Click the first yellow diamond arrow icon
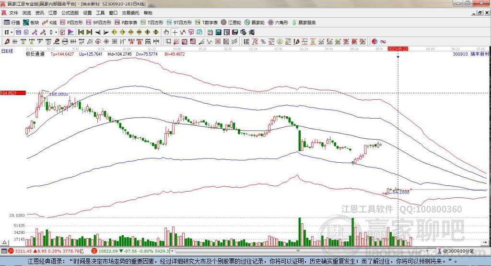491x266 pixels. [x=114, y=32]
